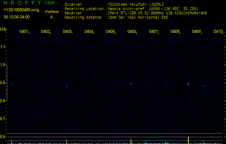This screenshot has width=226, height=144.
Task: Click the 0402 time marker
Action: (45, 31)
